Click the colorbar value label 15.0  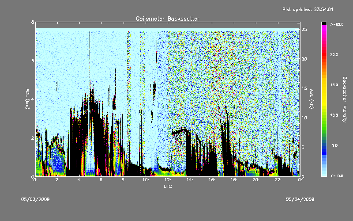pyautogui.click(x=334, y=85)
